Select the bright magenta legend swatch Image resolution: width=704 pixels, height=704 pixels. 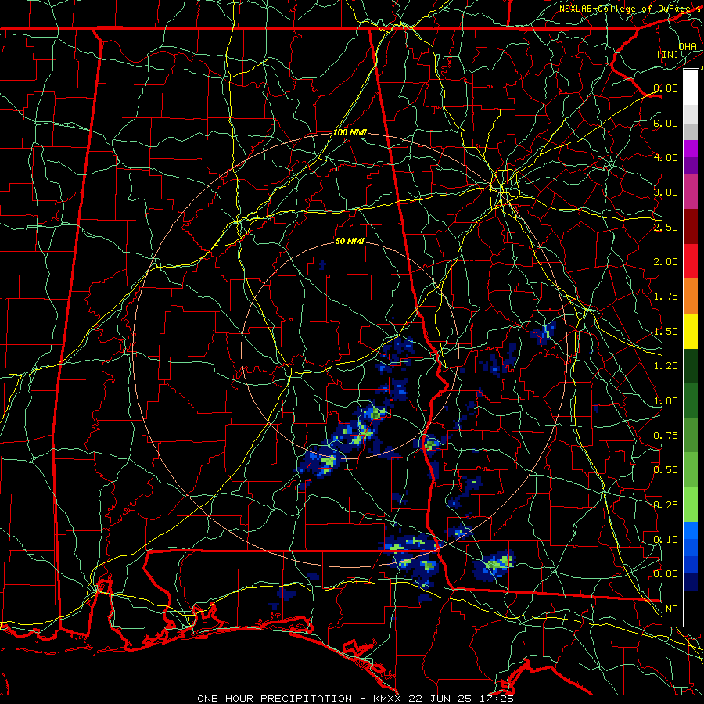pyautogui.click(x=691, y=149)
